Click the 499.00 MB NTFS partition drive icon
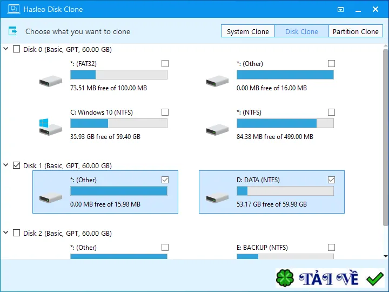 point(217,130)
